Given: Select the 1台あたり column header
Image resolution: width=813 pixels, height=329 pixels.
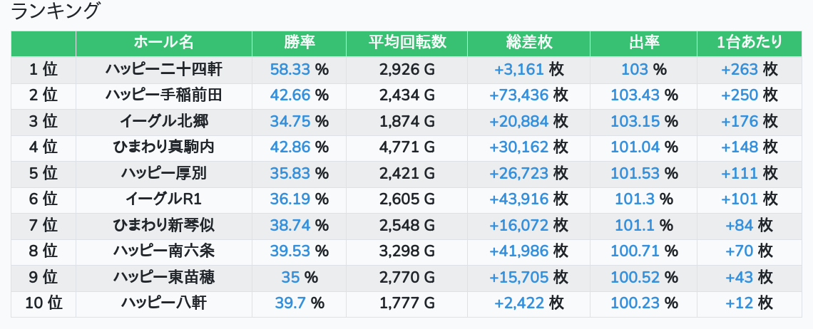Looking at the screenshot, I should tap(749, 43).
